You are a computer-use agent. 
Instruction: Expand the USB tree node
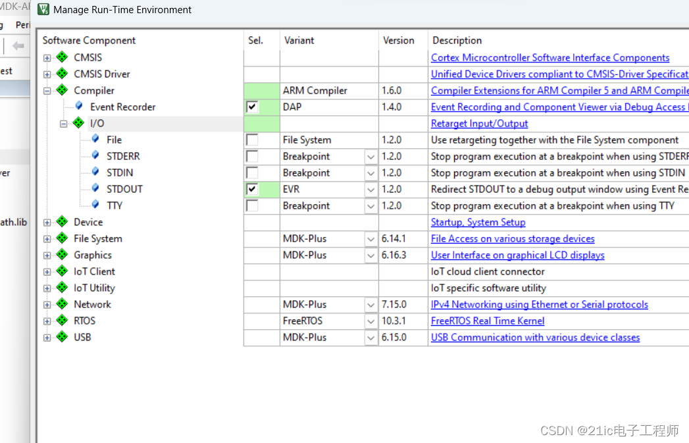click(x=47, y=338)
